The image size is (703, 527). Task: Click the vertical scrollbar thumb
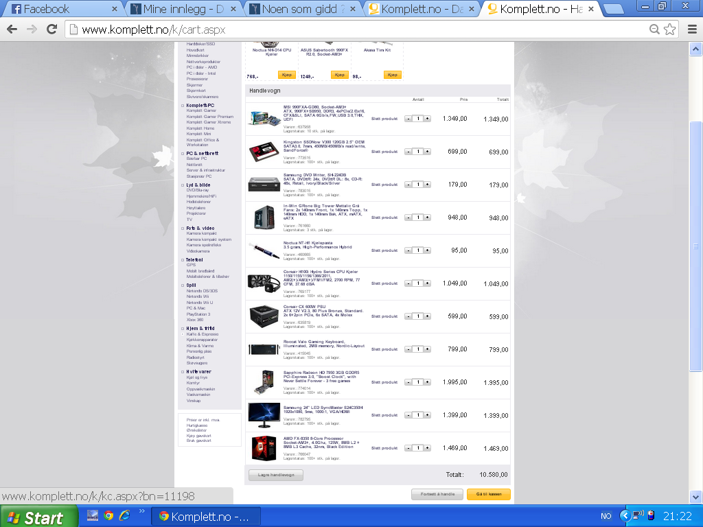695,246
